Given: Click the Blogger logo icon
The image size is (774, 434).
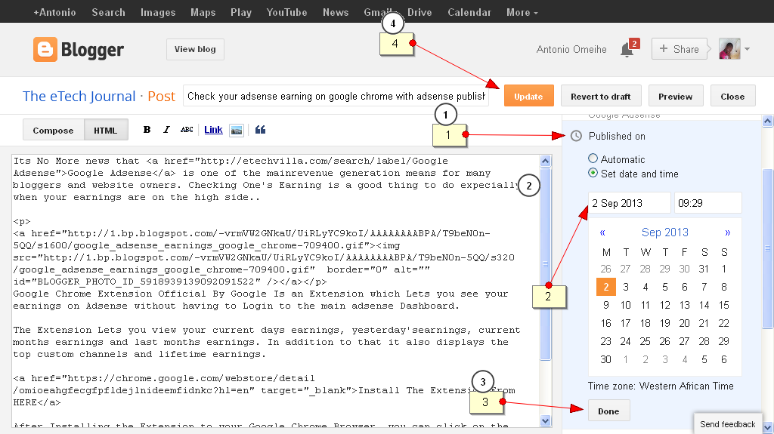Looking at the screenshot, I should 45,49.
